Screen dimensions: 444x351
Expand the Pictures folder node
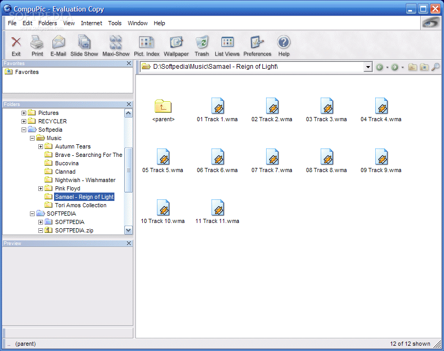click(x=24, y=113)
